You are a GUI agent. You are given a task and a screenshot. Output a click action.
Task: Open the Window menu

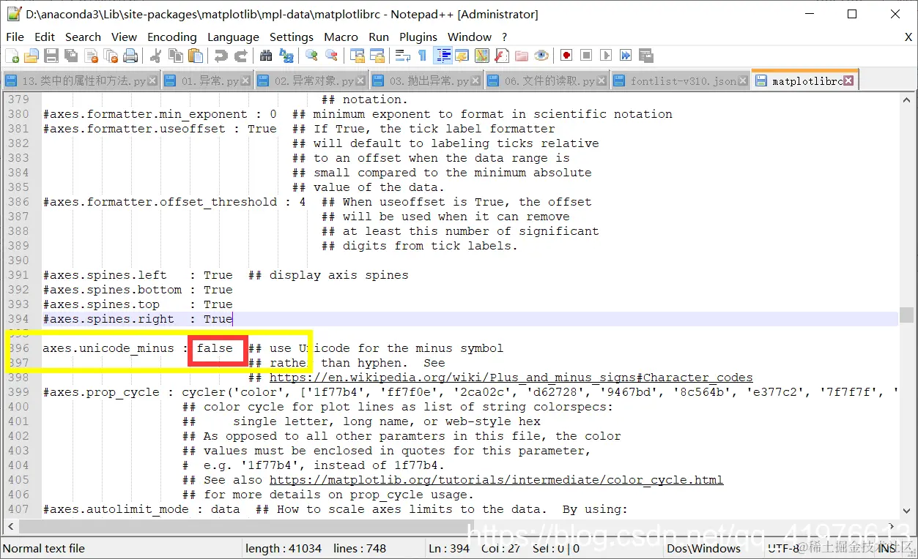[470, 37]
